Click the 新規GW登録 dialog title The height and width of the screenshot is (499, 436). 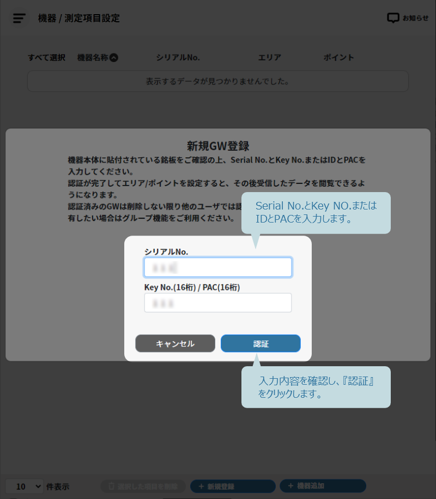point(218,146)
